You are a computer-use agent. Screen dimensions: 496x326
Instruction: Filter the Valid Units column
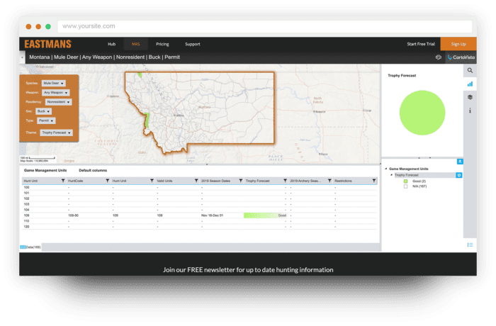196,181
